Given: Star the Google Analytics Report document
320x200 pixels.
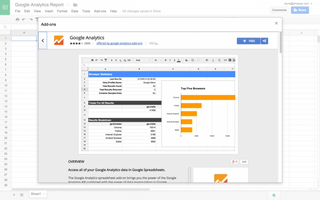Looking at the screenshot, I should point(68,5).
